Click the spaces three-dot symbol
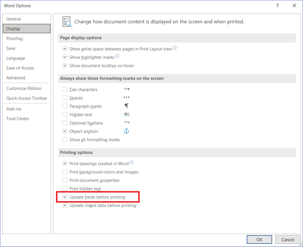 (x=127, y=97)
